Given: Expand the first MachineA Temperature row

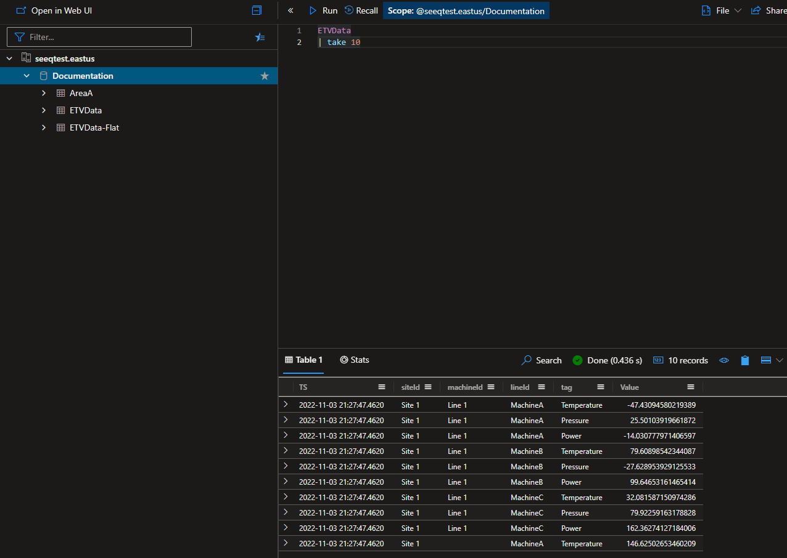Looking at the screenshot, I should (285, 405).
